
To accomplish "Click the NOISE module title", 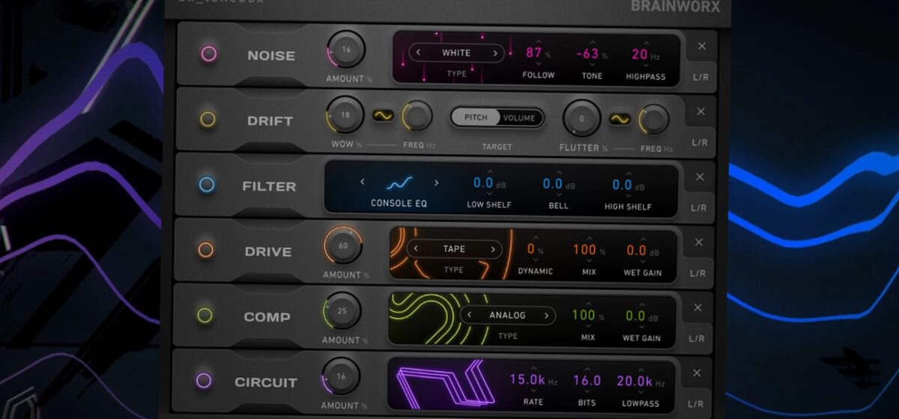I will [x=271, y=55].
